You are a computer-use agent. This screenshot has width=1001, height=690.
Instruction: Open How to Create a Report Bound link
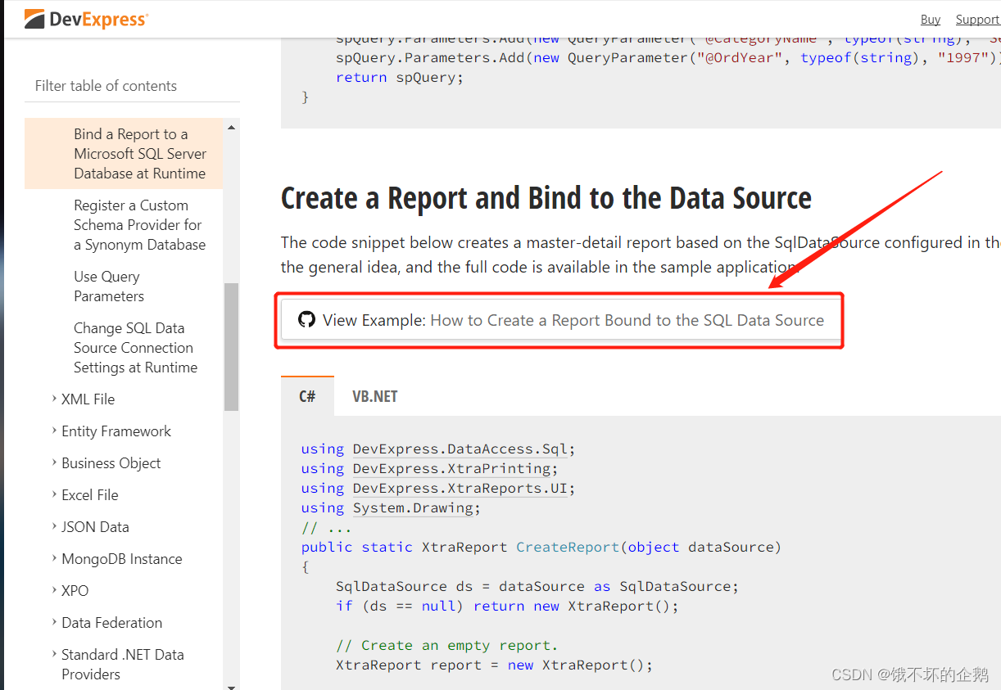click(627, 320)
